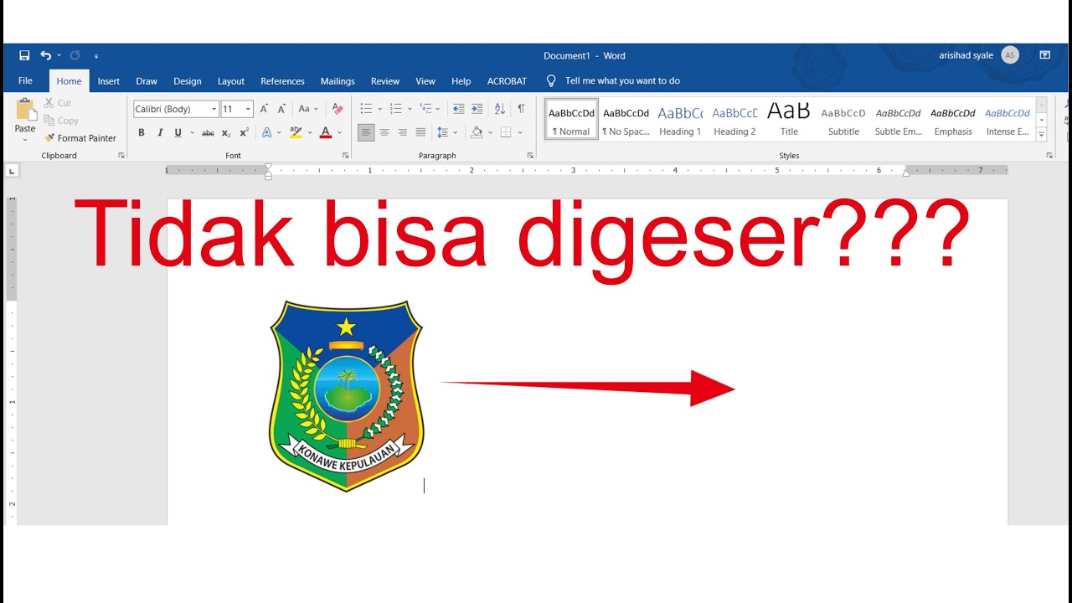This screenshot has height=603, width=1072.
Task: Click the Redo icon
Action: [75, 55]
